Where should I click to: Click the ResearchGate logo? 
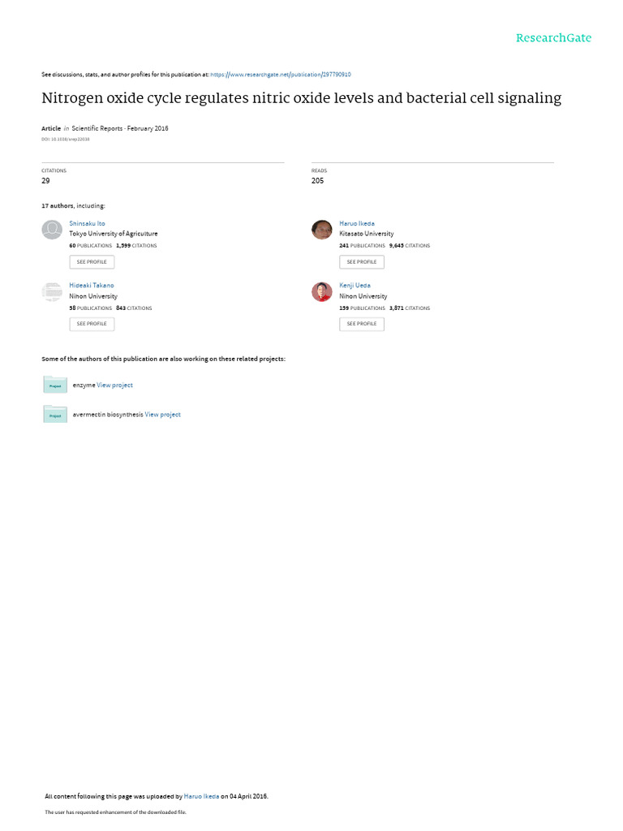(554, 38)
